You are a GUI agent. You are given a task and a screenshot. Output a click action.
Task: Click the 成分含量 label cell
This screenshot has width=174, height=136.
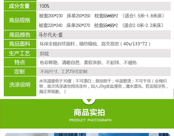pyautogui.click(x=20, y=6)
